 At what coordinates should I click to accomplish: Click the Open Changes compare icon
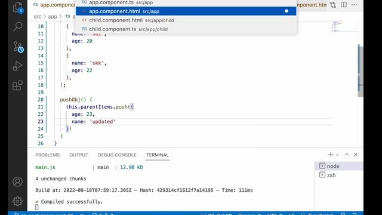point(333,5)
